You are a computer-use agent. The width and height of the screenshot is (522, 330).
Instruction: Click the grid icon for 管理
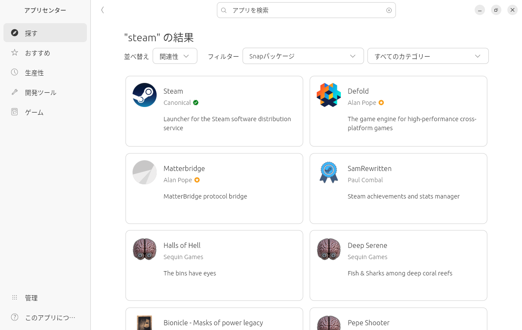coord(15,297)
